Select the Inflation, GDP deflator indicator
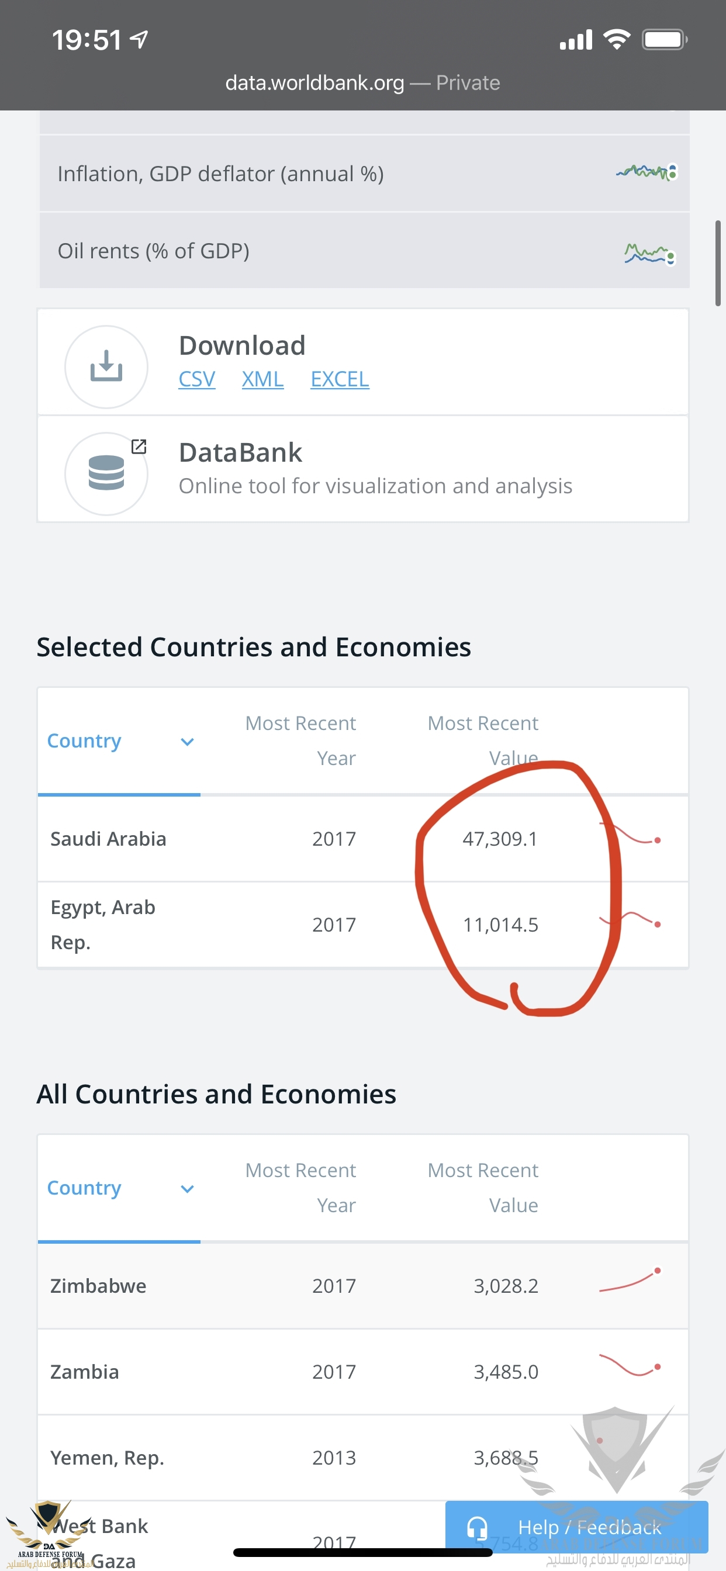This screenshot has height=1571, width=726. pyautogui.click(x=220, y=174)
